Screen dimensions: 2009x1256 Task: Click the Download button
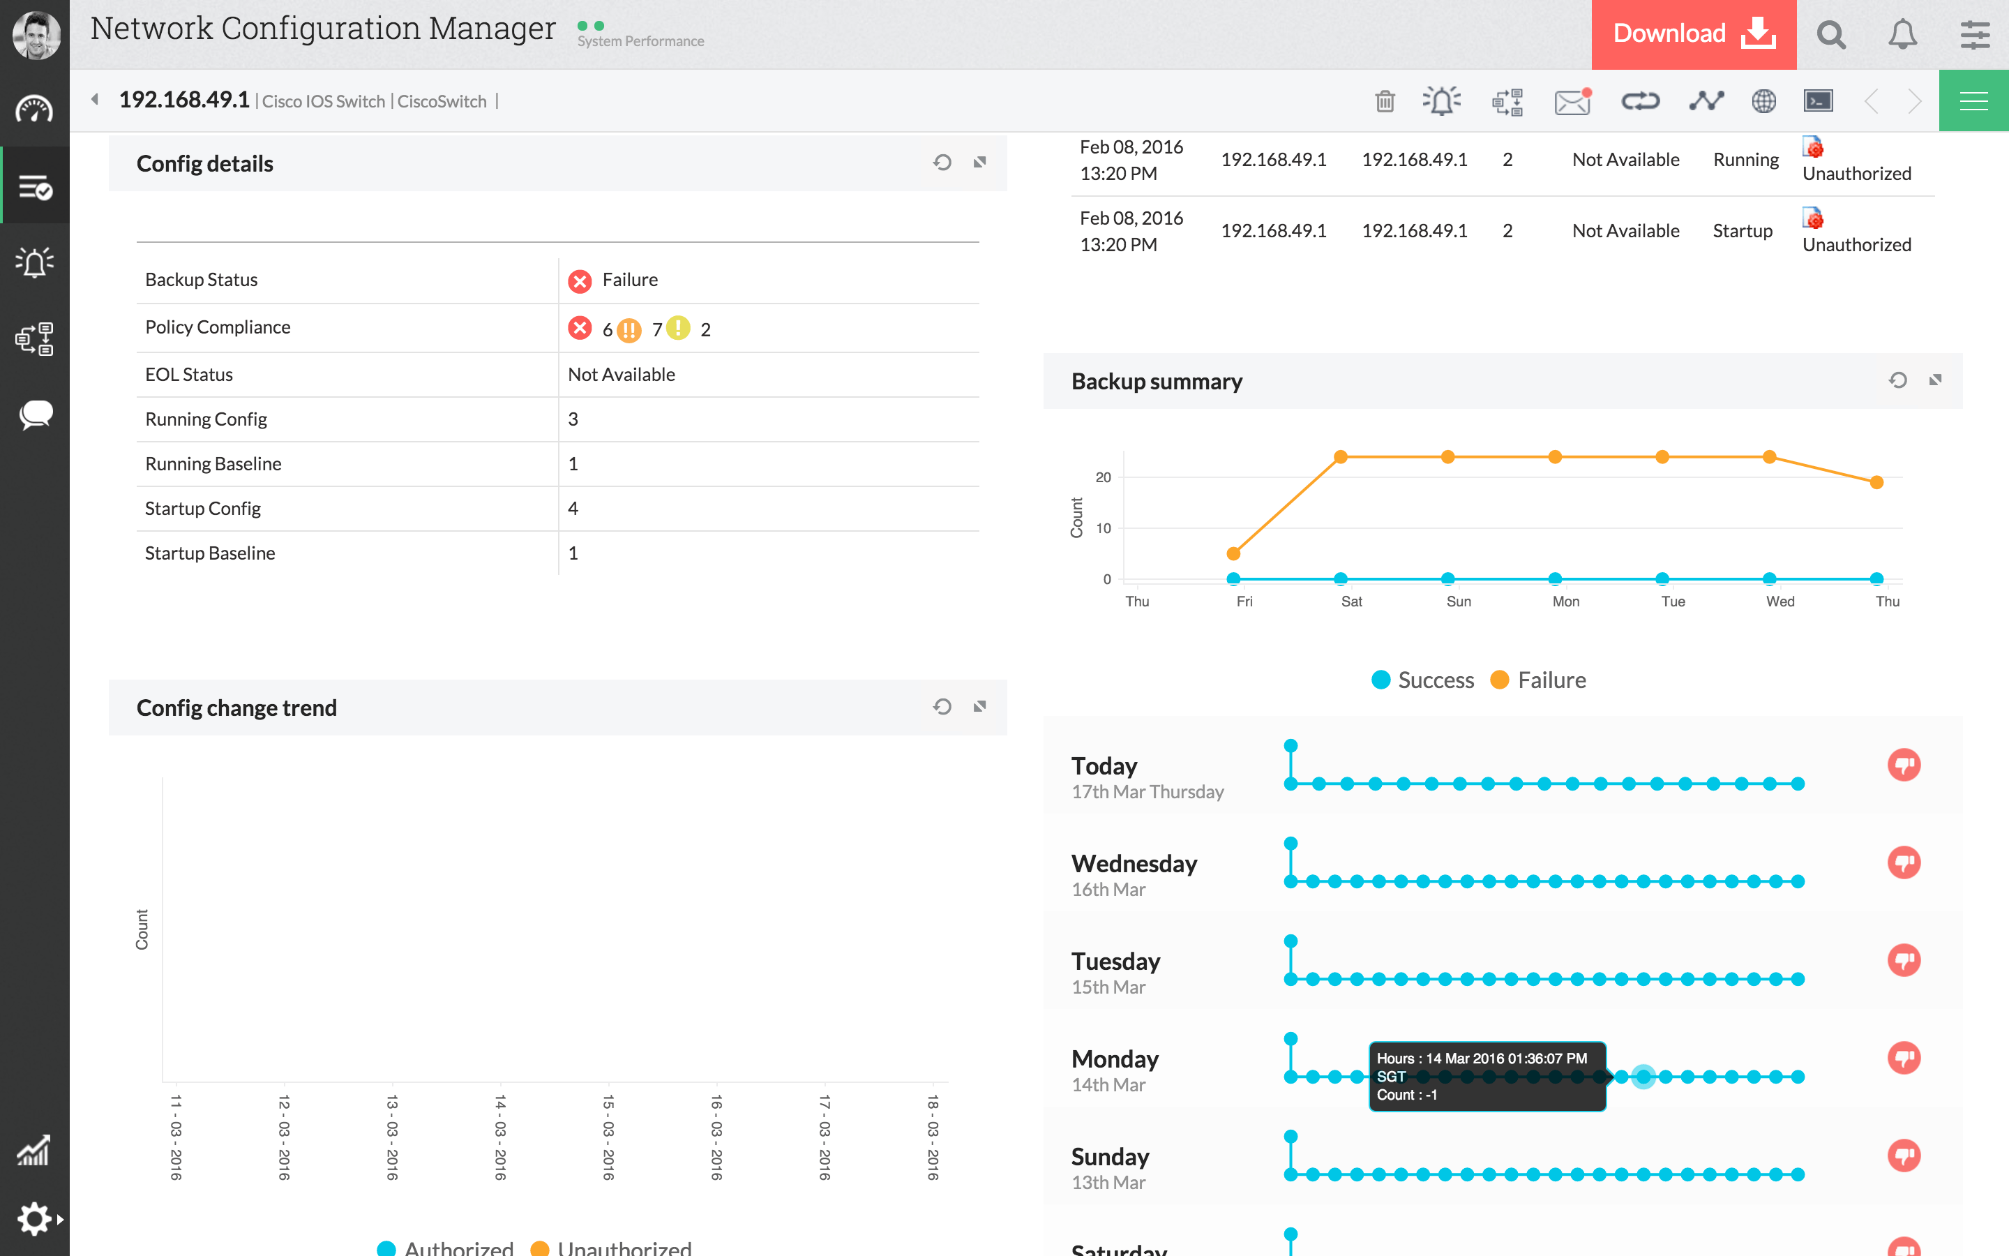tap(1694, 35)
